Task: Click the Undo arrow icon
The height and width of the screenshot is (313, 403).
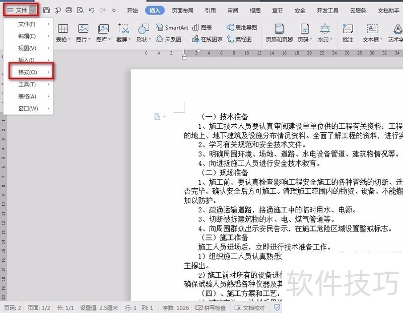Action: (91, 10)
